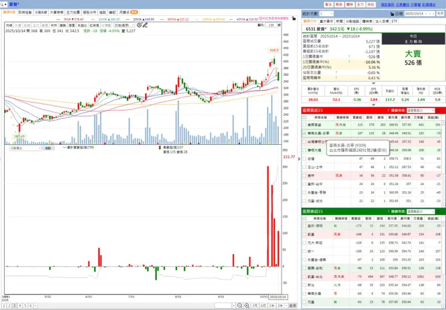Open the dropdown arrow next to page 6

click(x=36, y=305)
